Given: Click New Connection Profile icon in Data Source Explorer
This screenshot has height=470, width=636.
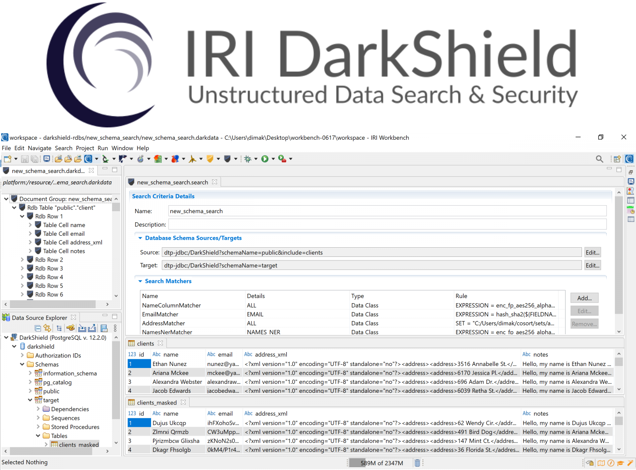Looking at the screenshot, I should pyautogui.click(x=71, y=328).
